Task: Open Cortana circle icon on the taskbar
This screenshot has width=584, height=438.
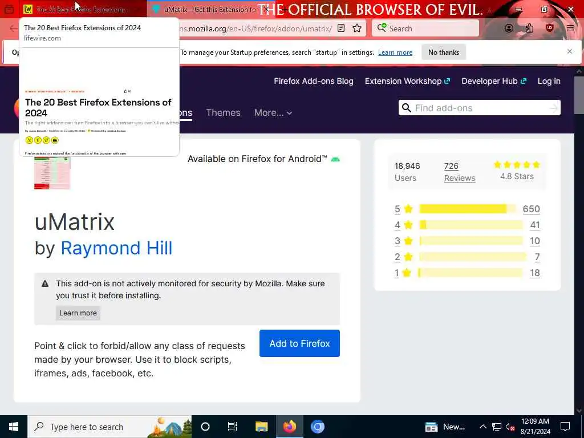Action: pyautogui.click(x=205, y=427)
